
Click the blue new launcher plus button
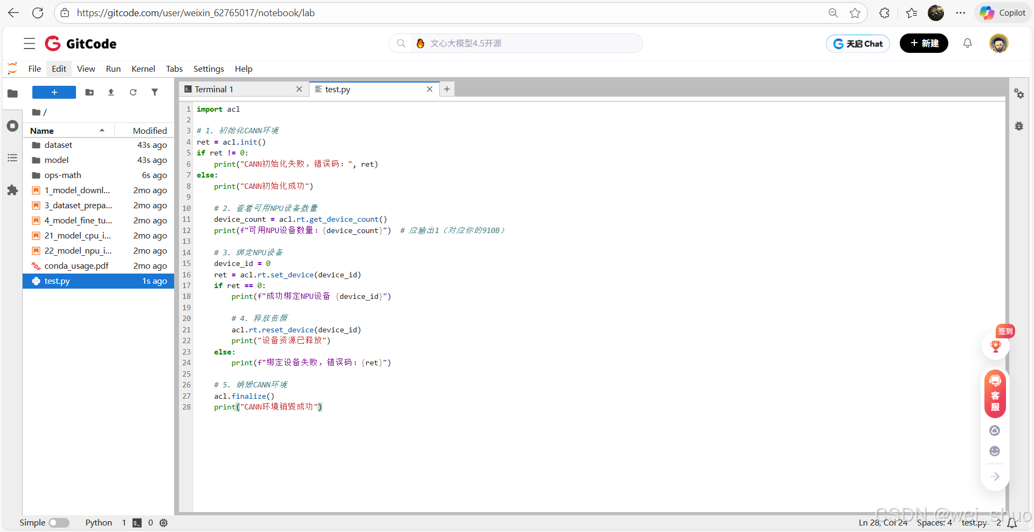tap(54, 92)
